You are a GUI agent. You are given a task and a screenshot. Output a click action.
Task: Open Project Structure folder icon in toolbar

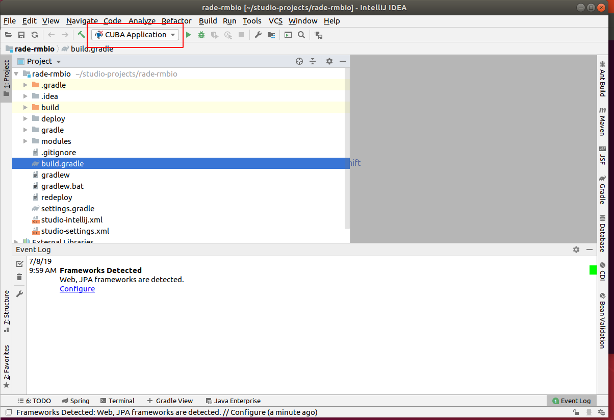click(x=271, y=35)
